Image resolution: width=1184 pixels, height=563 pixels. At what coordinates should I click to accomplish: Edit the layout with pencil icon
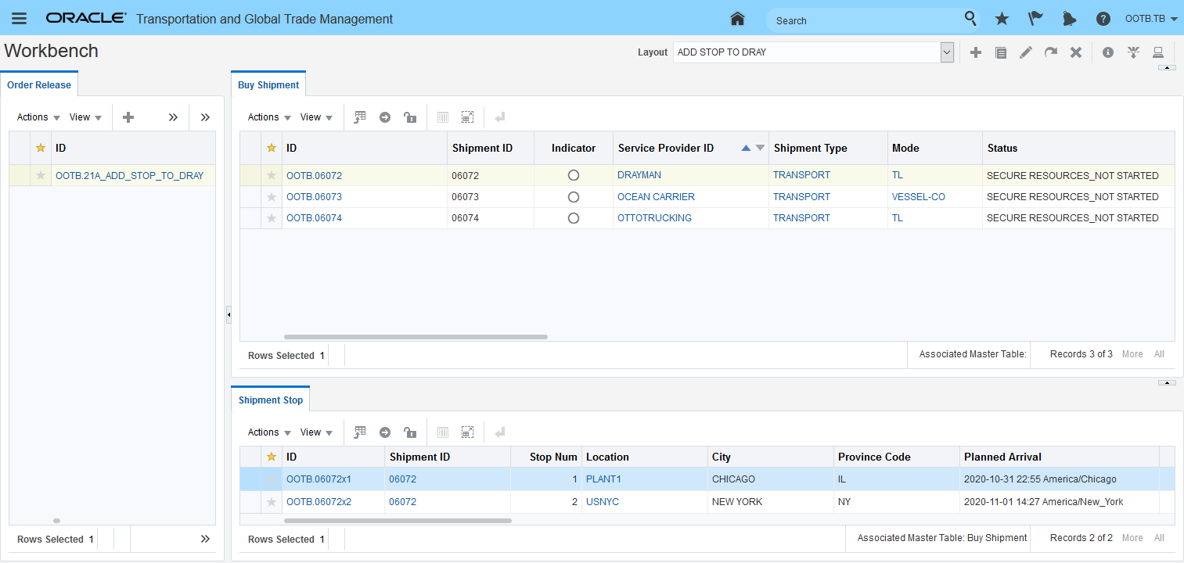pos(1026,52)
